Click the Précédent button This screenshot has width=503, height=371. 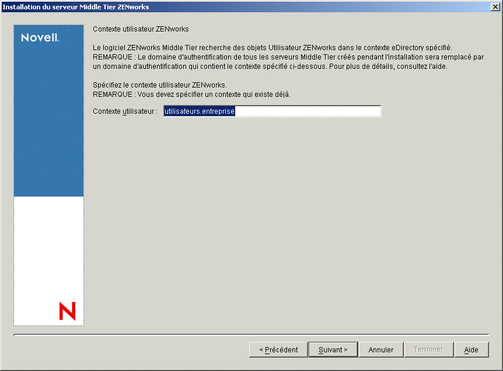point(278,349)
